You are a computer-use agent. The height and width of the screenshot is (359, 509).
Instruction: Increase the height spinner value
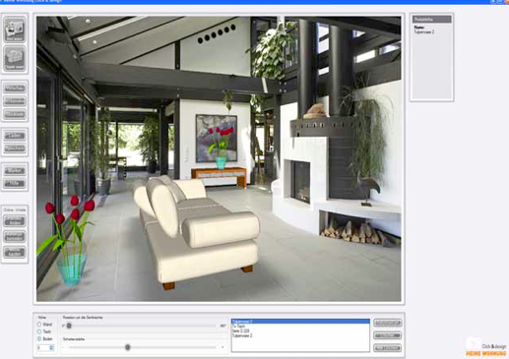[x=51, y=346]
